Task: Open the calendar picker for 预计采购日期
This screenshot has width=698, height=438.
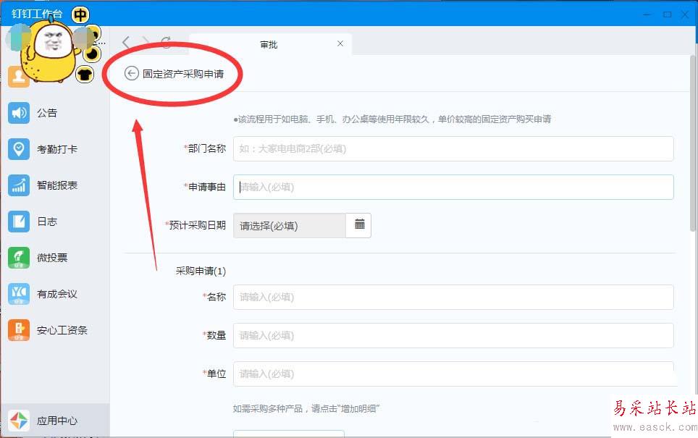Action: [360, 225]
